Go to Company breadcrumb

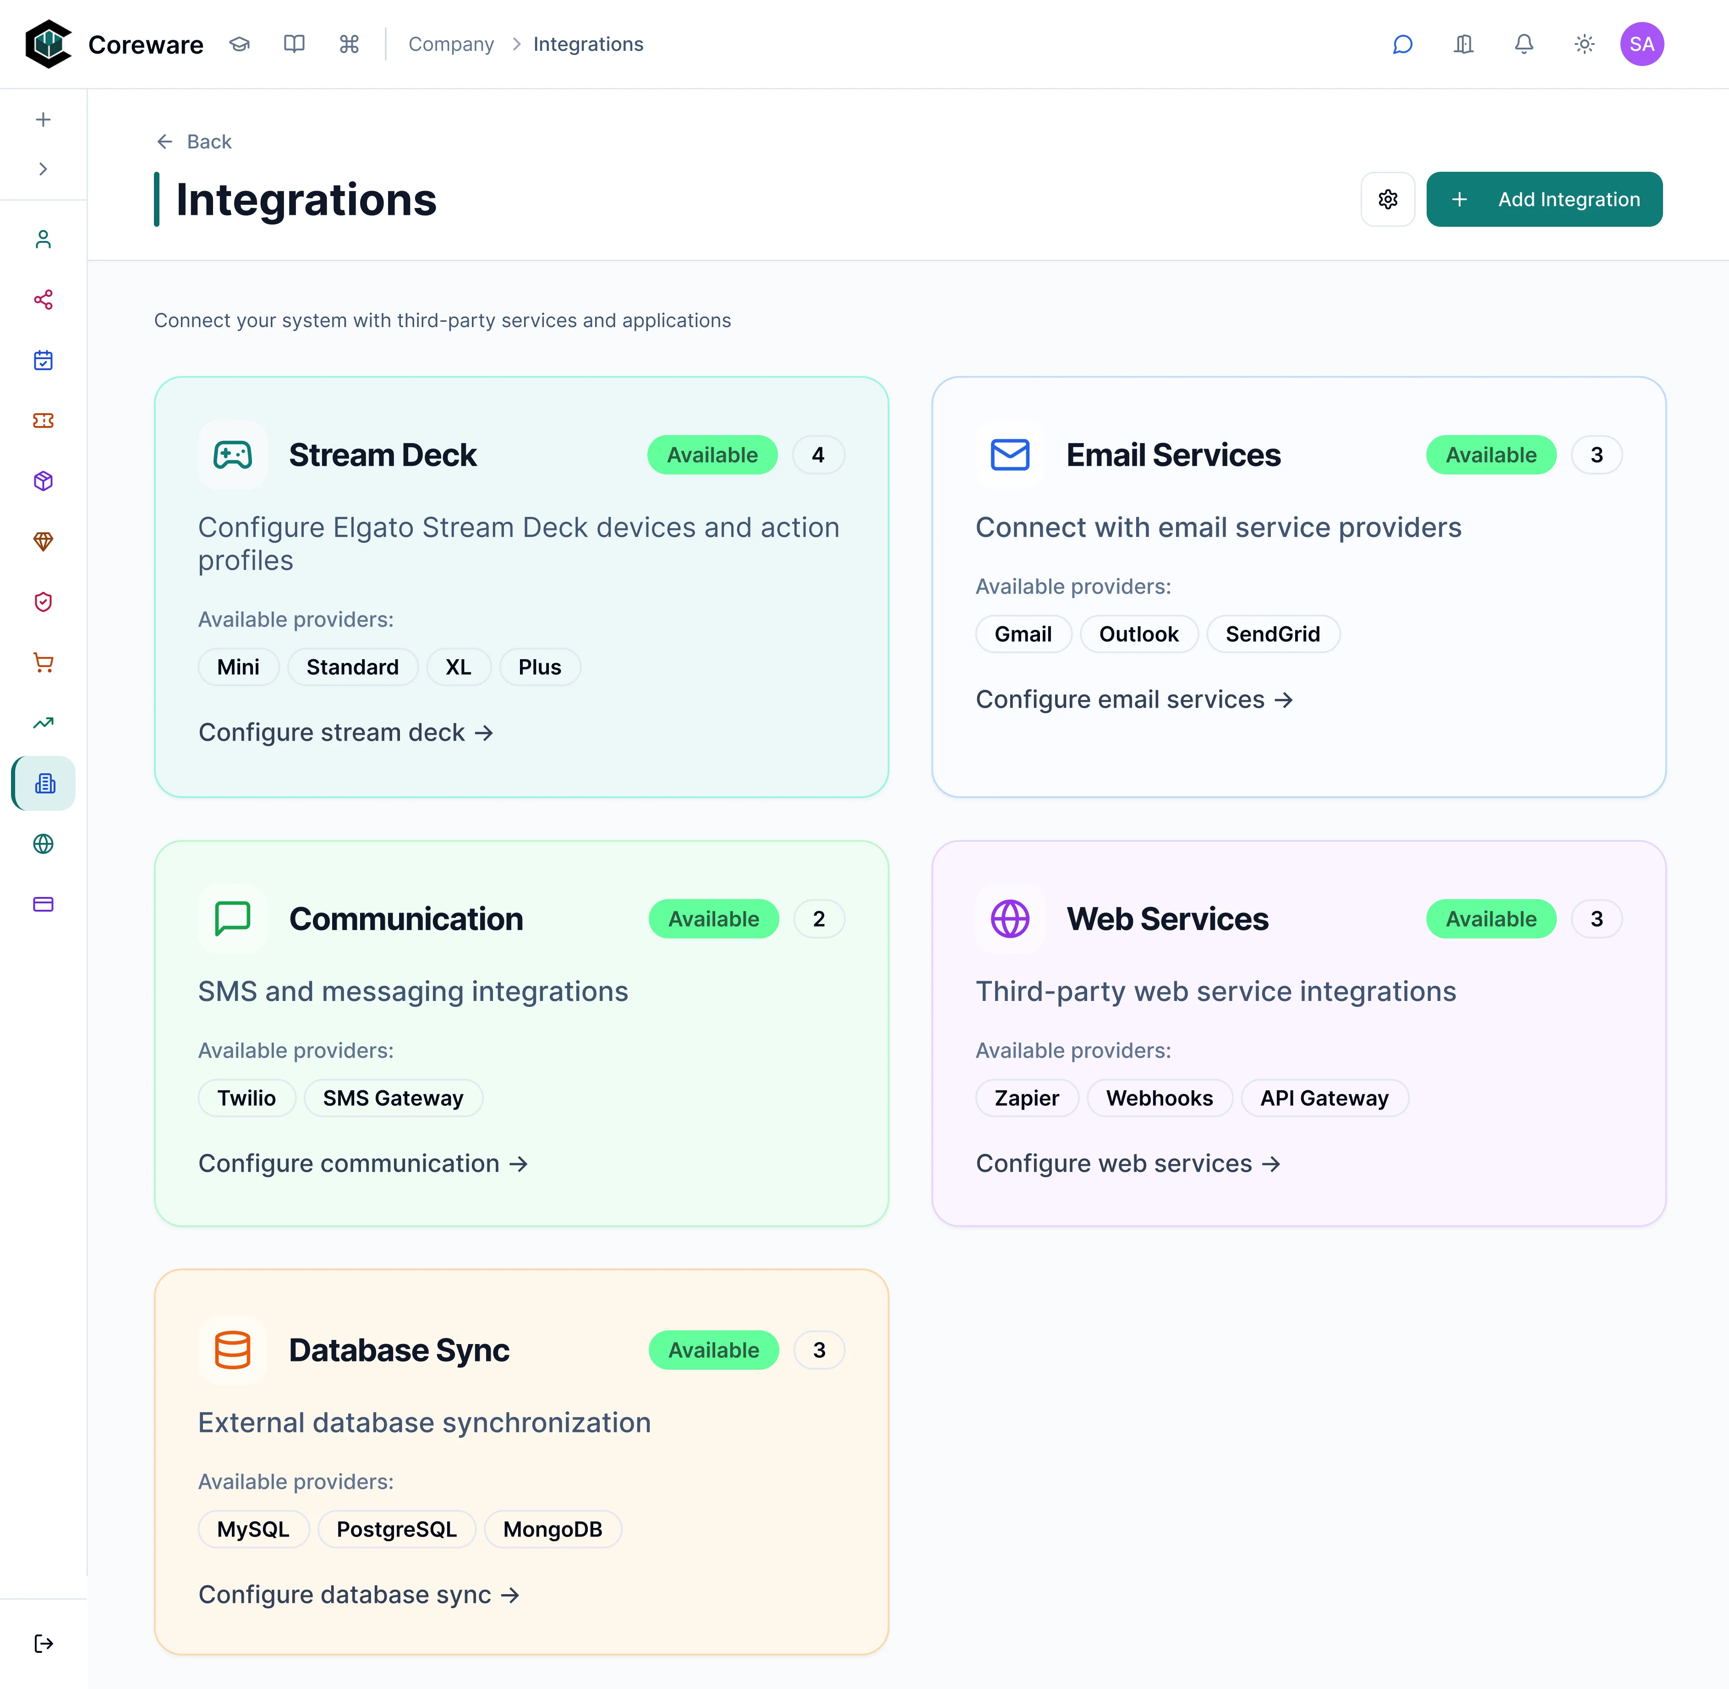pos(451,44)
